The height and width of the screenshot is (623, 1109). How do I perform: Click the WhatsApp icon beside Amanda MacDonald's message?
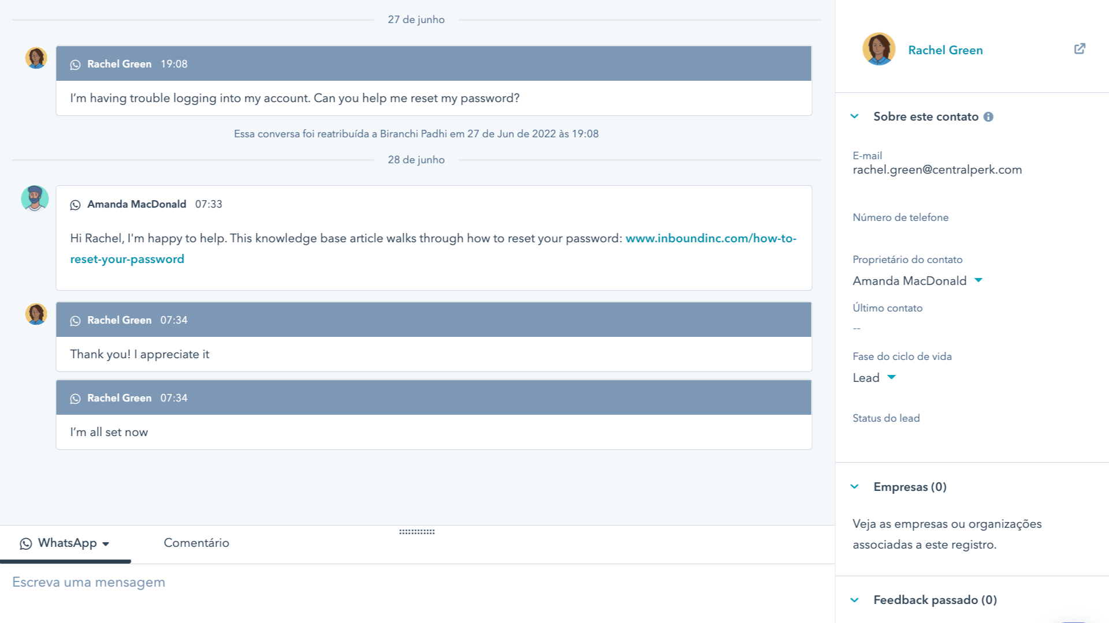76,204
